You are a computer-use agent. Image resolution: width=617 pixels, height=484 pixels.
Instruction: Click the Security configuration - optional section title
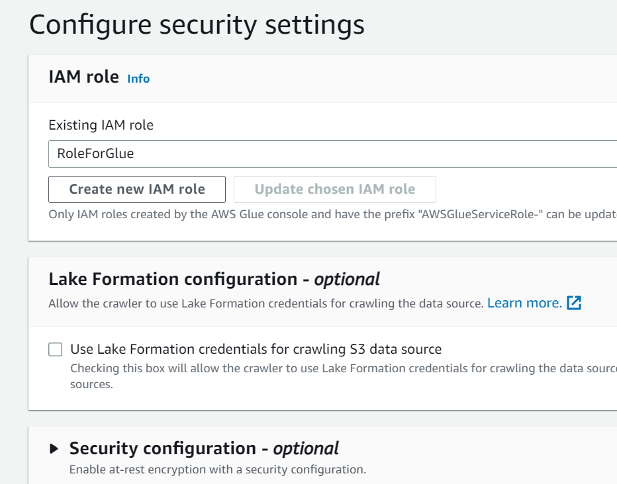click(204, 448)
